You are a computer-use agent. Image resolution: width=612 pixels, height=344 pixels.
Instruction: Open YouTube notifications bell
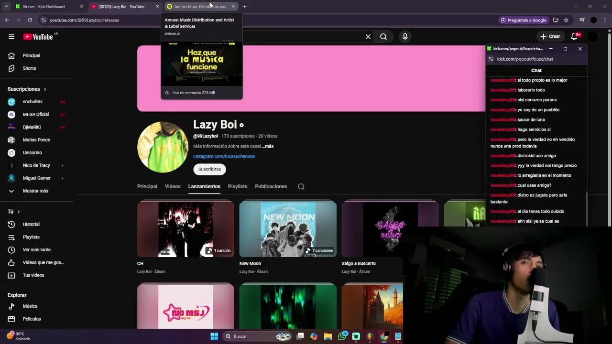coord(575,36)
